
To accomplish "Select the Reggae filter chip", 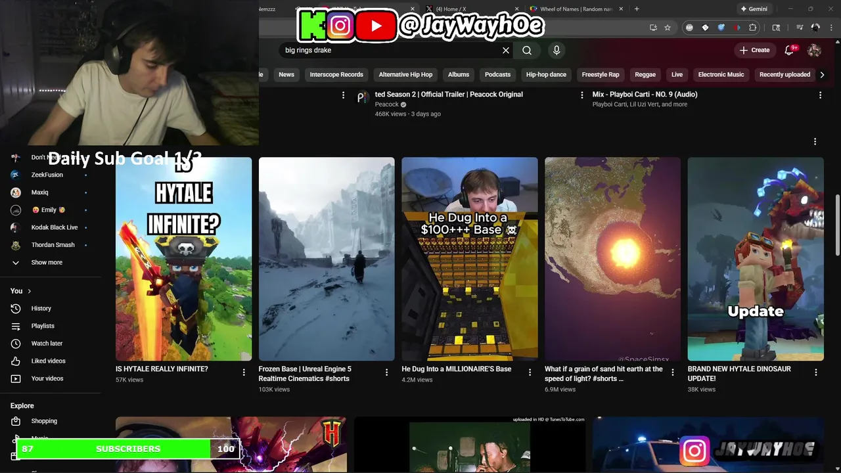I will tap(645, 75).
